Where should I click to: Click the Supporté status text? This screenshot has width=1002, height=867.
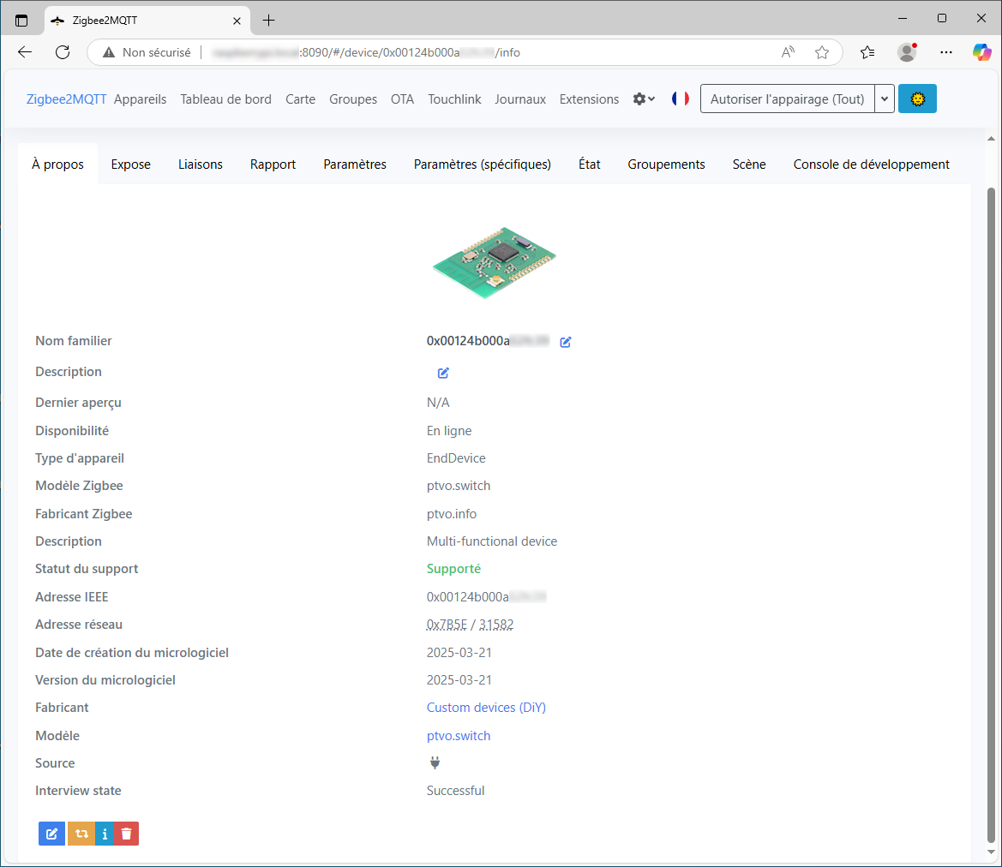453,569
